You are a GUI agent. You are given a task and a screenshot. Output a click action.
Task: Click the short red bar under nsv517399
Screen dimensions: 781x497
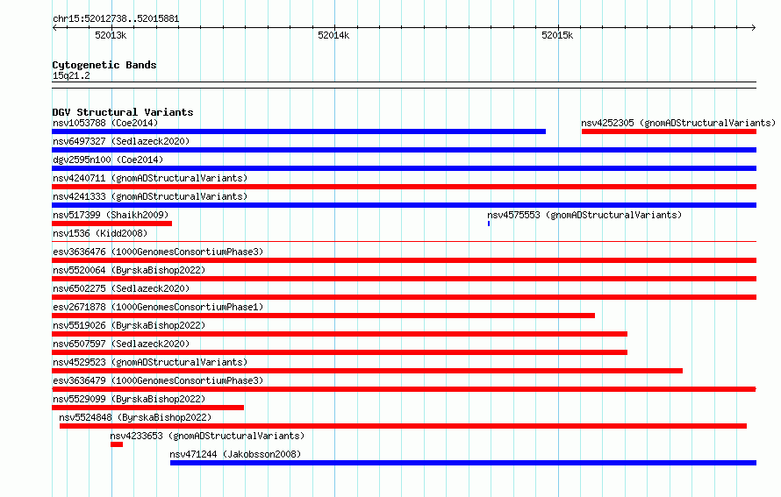coord(112,224)
